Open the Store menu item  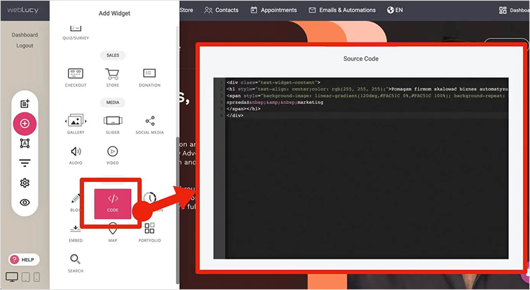(x=186, y=10)
